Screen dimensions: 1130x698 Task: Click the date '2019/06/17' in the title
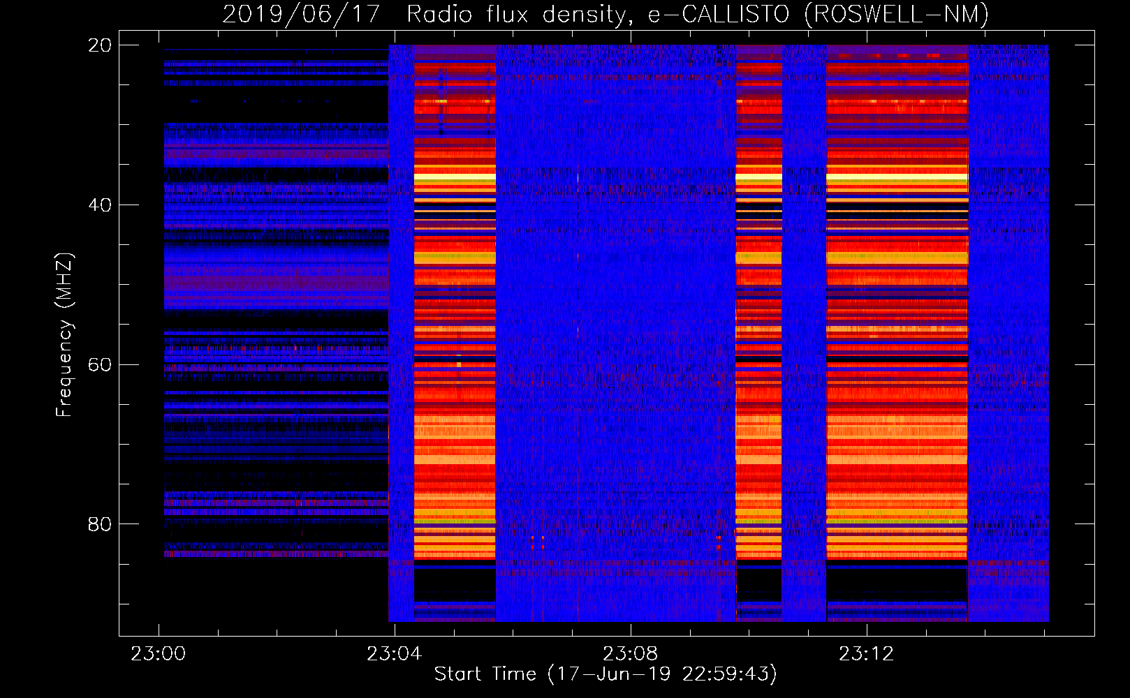pos(301,15)
